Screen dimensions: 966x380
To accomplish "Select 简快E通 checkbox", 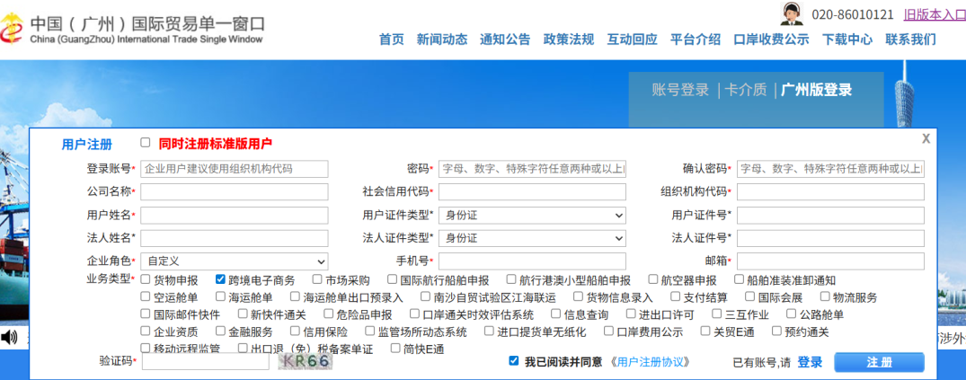I will [x=395, y=348].
